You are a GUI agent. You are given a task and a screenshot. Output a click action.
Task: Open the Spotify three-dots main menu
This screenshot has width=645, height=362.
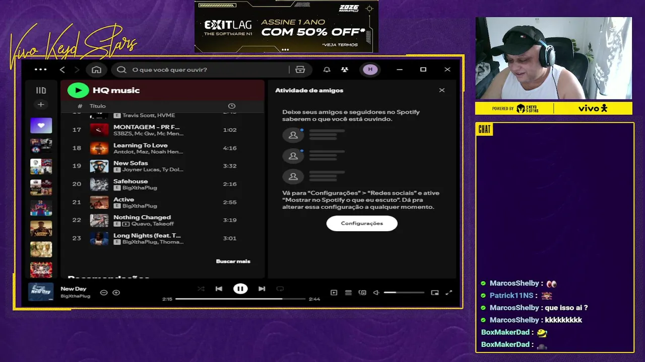[x=40, y=69]
